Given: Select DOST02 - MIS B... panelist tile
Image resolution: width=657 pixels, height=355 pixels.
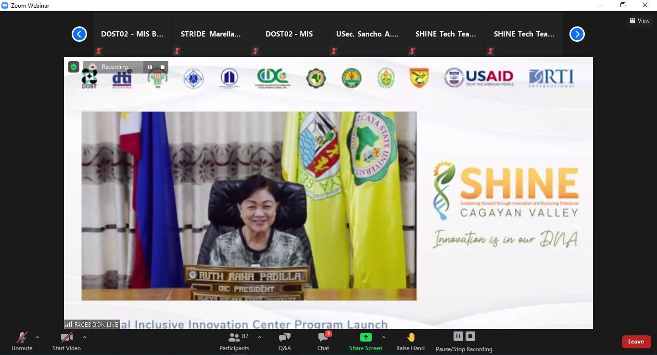Looking at the screenshot, I should 132,34.
